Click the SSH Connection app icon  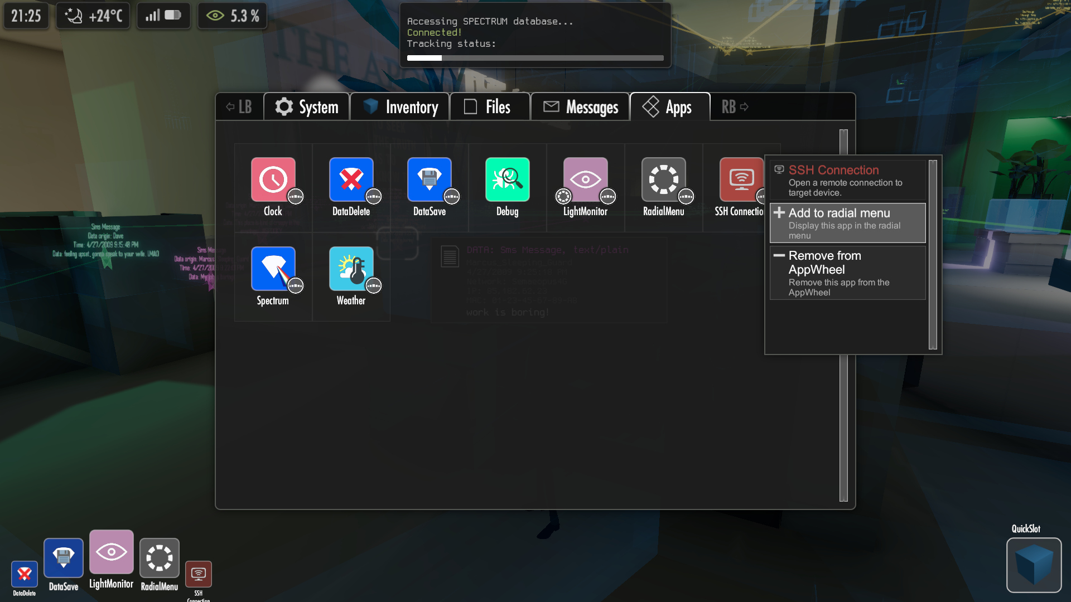pyautogui.click(x=741, y=179)
